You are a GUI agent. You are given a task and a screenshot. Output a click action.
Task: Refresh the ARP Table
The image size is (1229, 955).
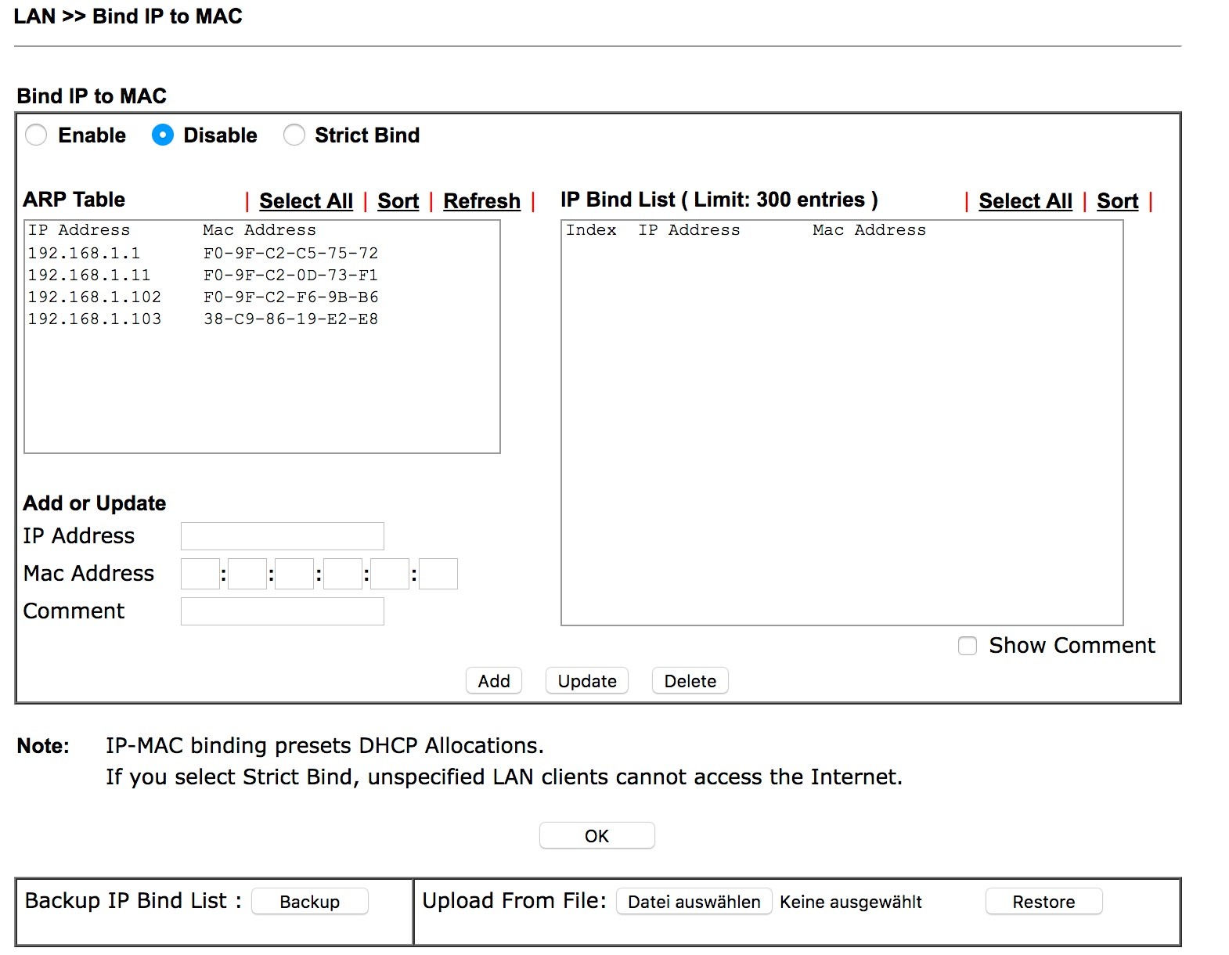click(481, 201)
